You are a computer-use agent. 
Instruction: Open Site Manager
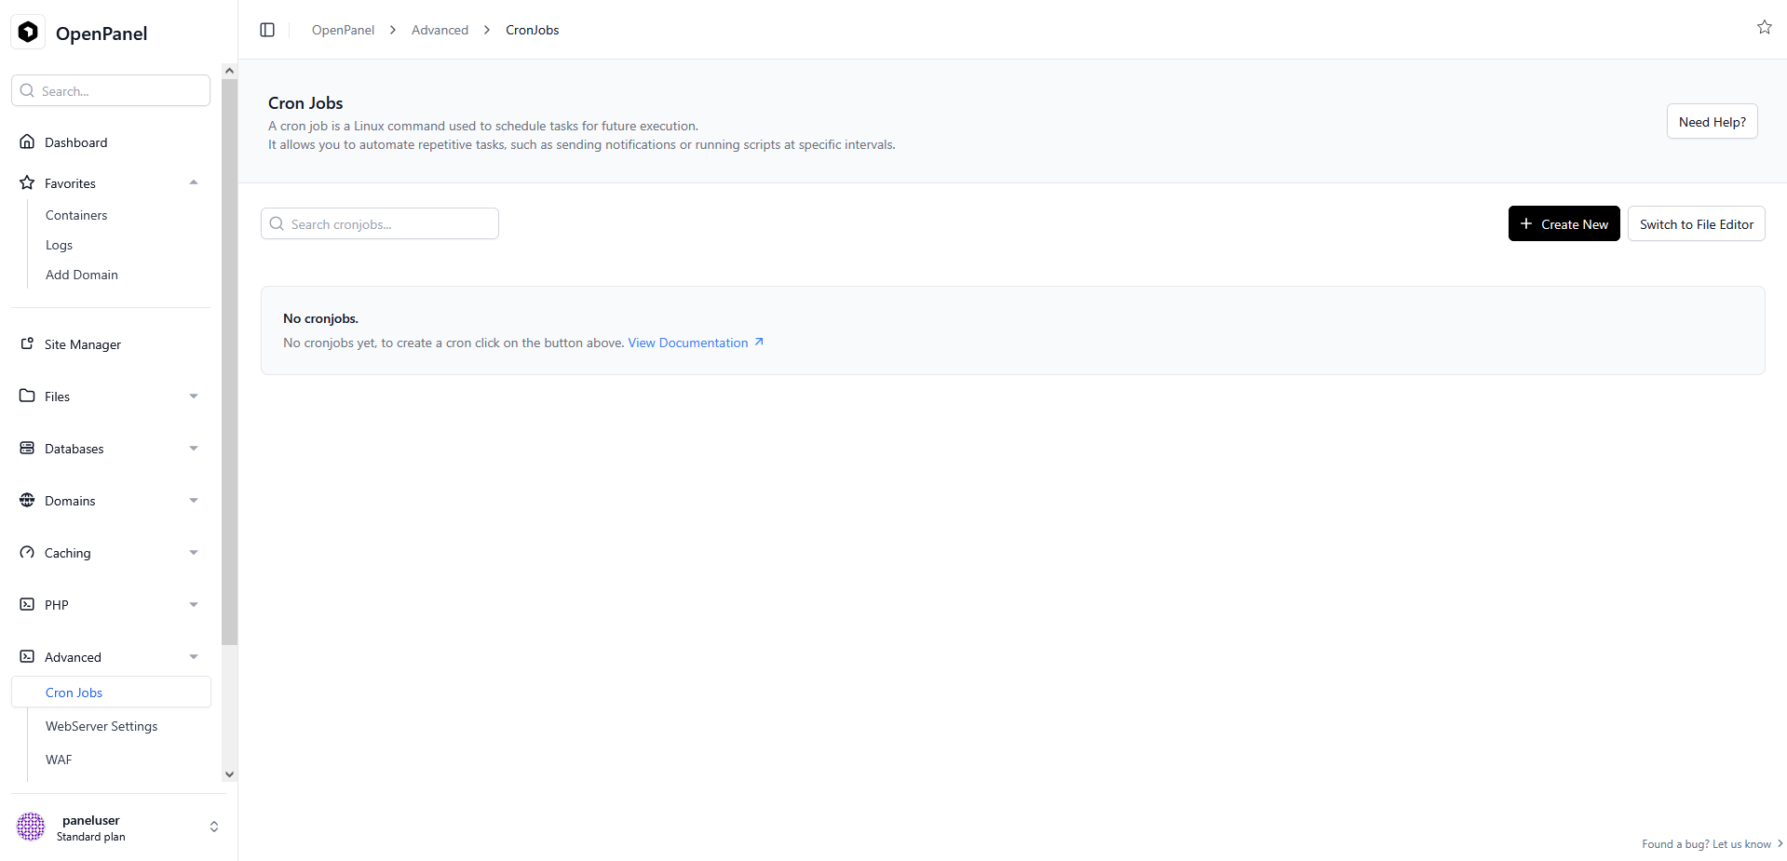point(83,344)
